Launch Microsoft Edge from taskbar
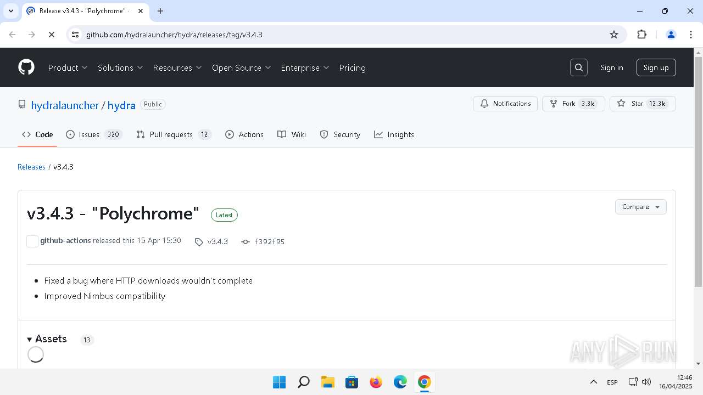The width and height of the screenshot is (703, 395). click(400, 382)
